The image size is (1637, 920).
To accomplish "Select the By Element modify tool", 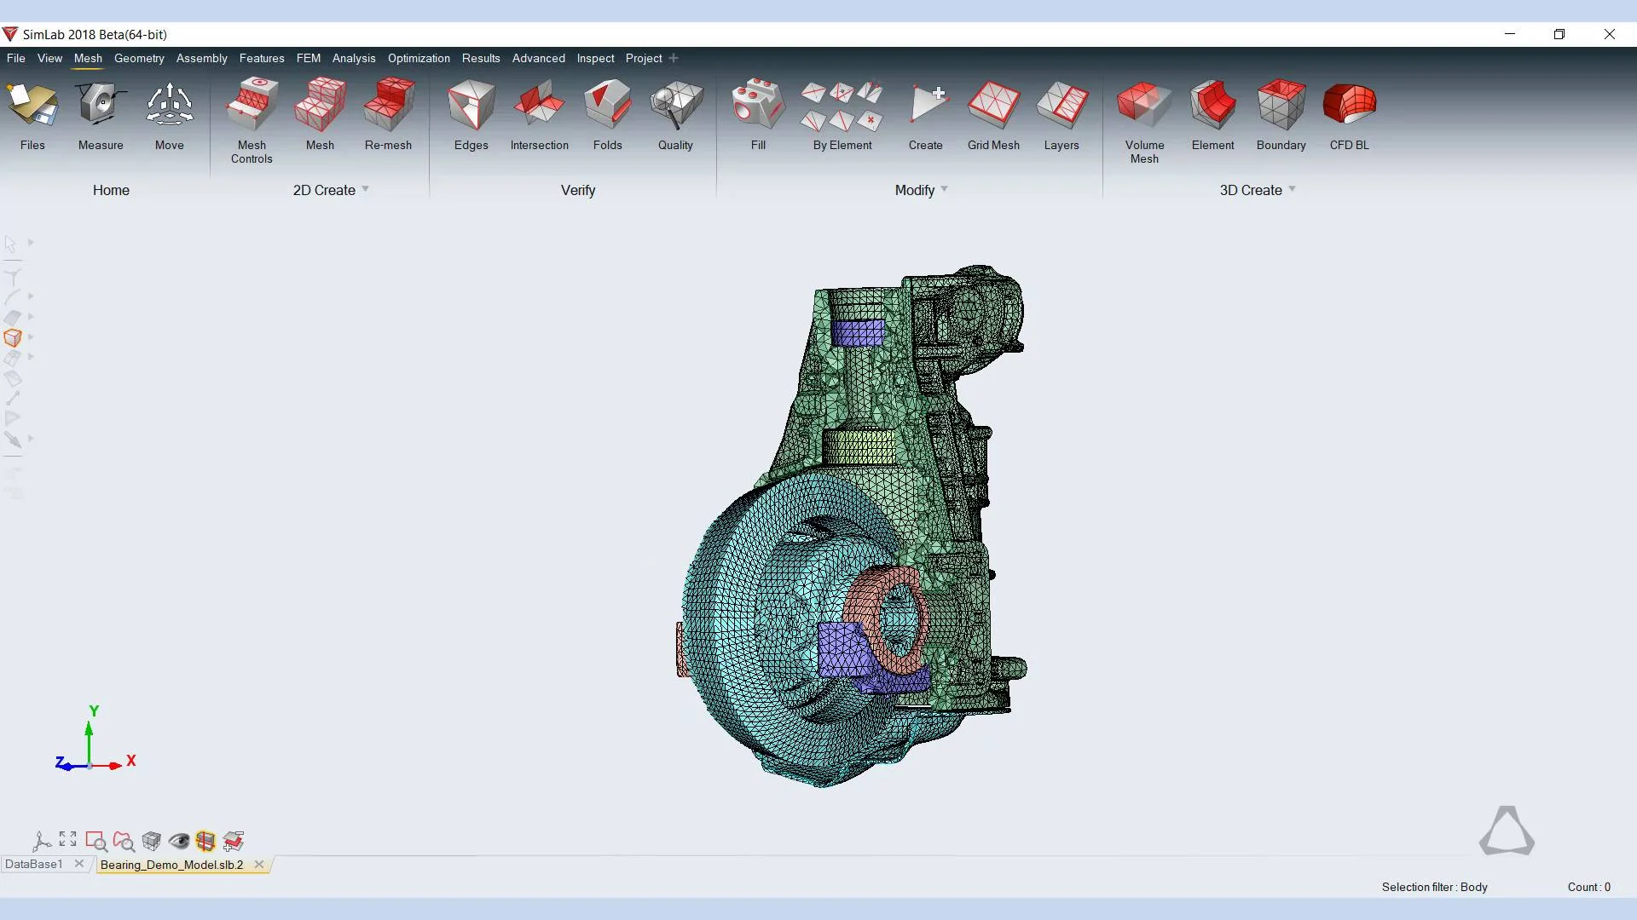I will [x=842, y=106].
